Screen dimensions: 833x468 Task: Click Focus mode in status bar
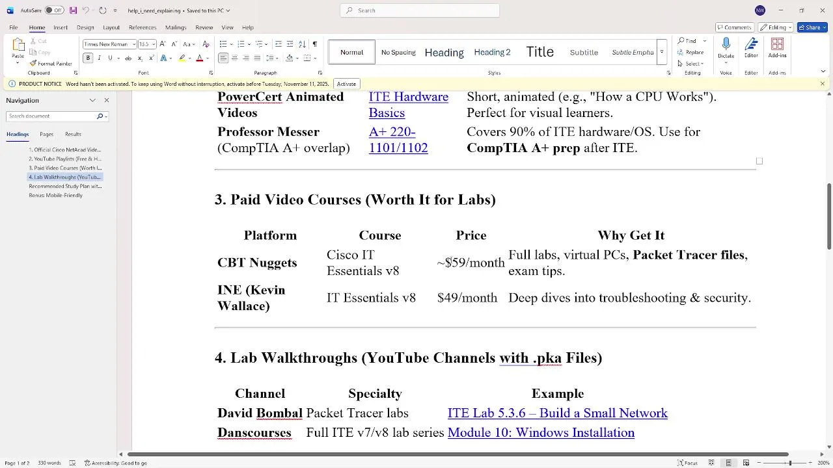pos(687,463)
